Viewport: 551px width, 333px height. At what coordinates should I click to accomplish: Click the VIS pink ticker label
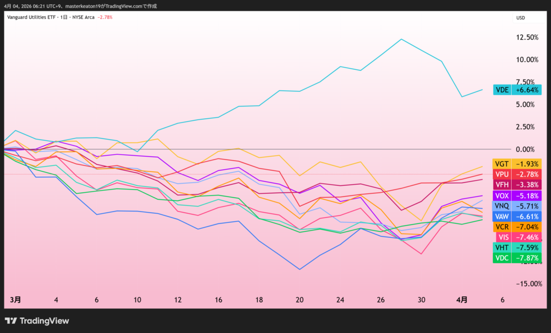(503, 237)
